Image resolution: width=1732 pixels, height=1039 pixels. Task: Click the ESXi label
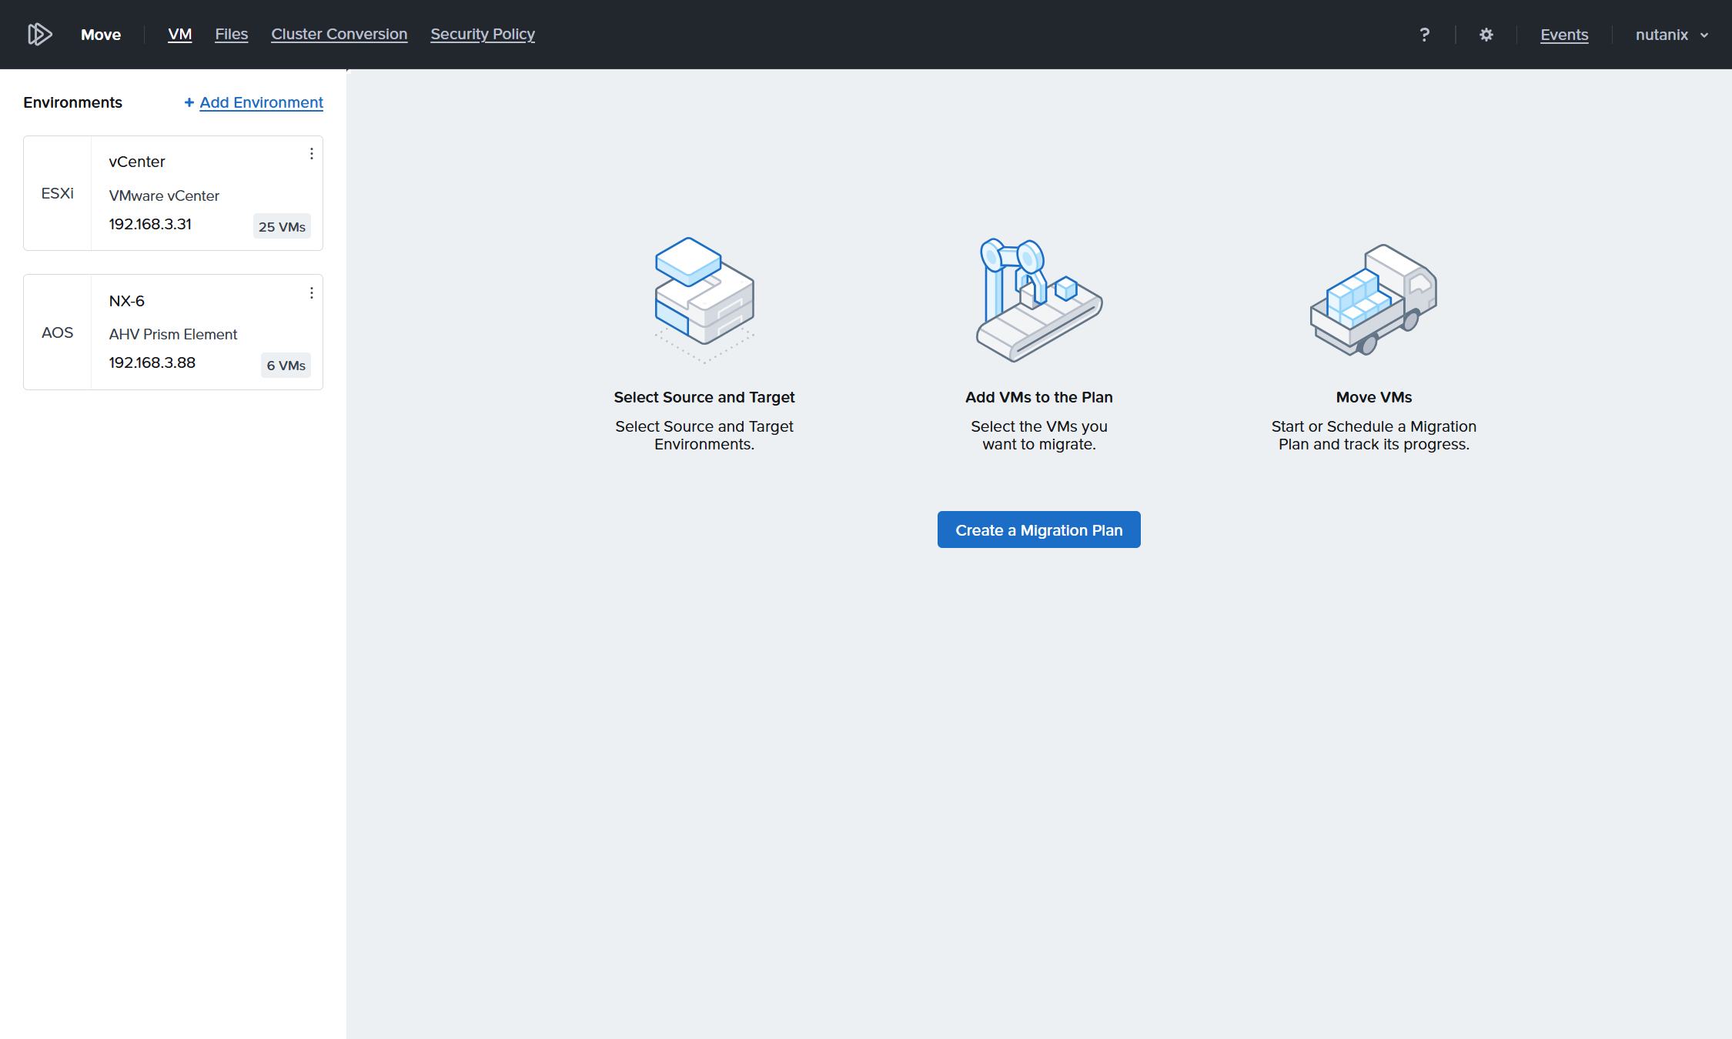(58, 193)
